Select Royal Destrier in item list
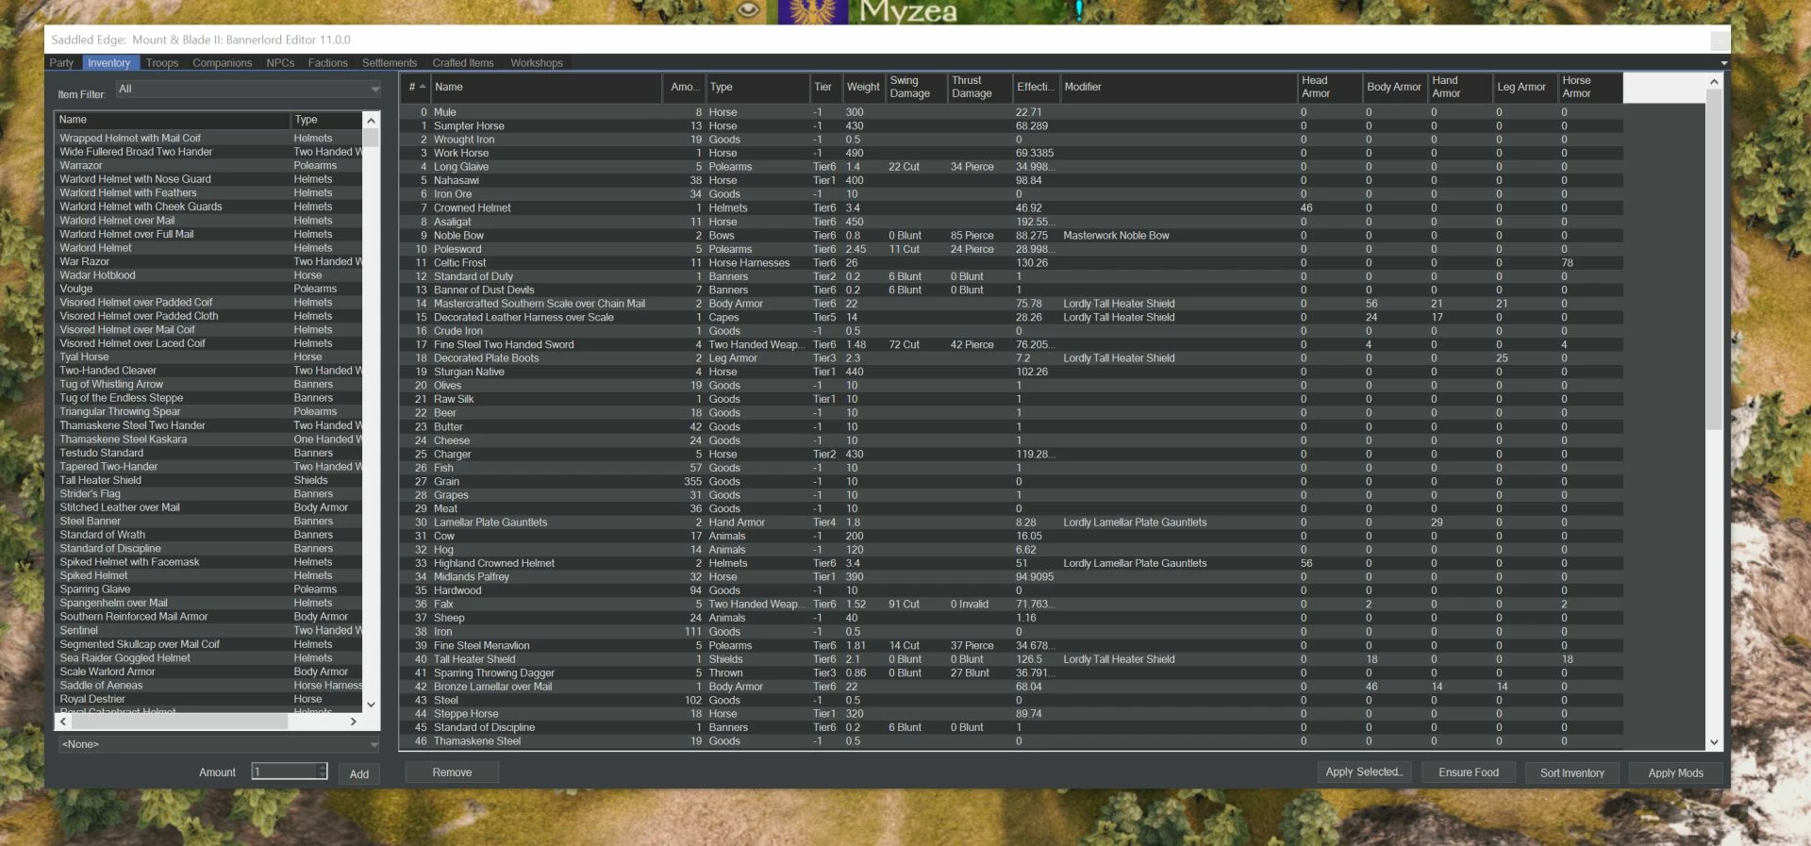The image size is (1811, 846). coord(208,699)
